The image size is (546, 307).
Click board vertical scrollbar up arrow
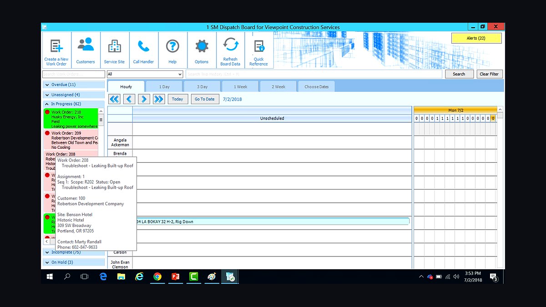pos(500,110)
